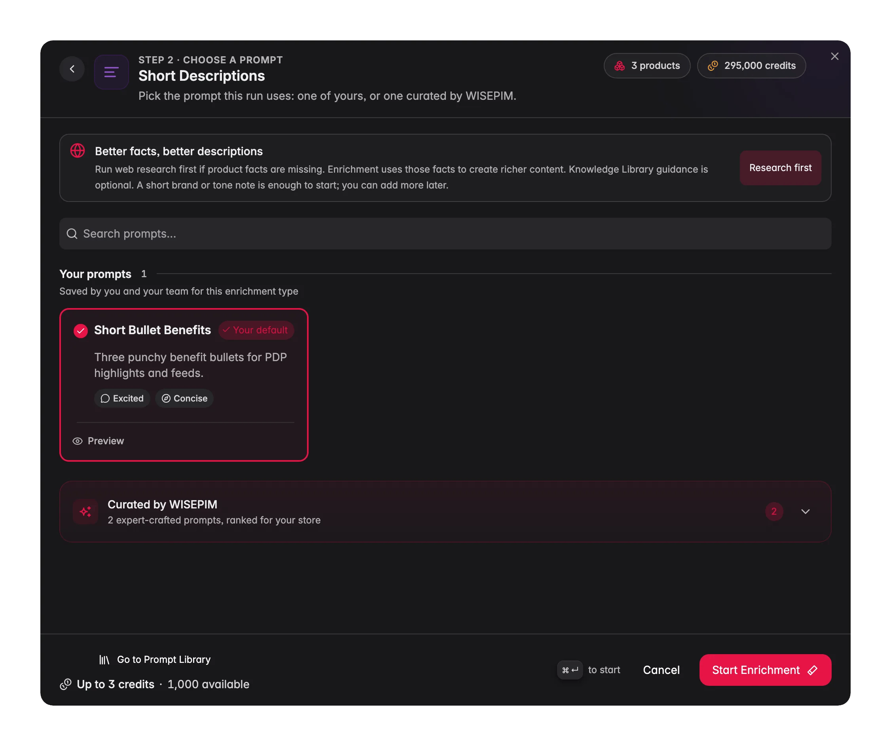Click the 295,000 credits badge
Image resolution: width=891 pixels, height=746 pixels.
(x=751, y=65)
